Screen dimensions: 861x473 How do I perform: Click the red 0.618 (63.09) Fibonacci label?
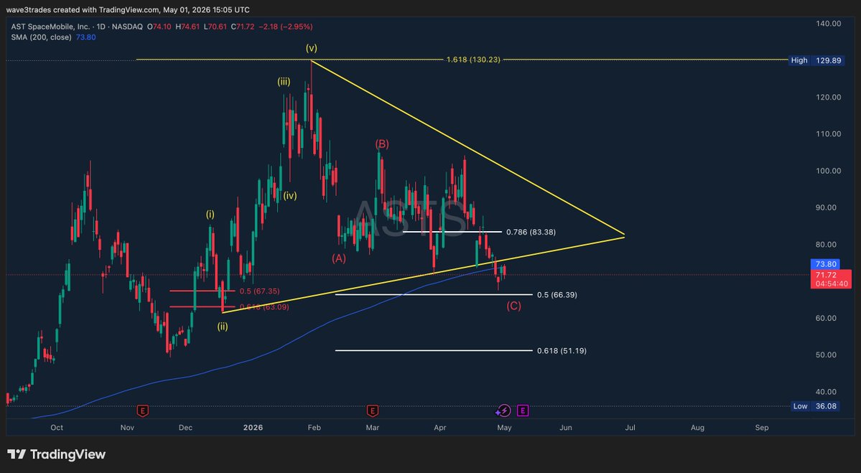[x=264, y=306]
